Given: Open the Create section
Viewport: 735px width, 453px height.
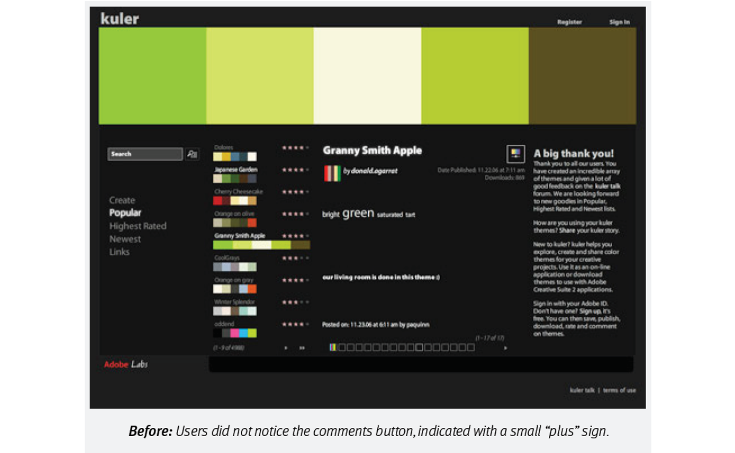Looking at the screenshot, I should pos(122,200).
